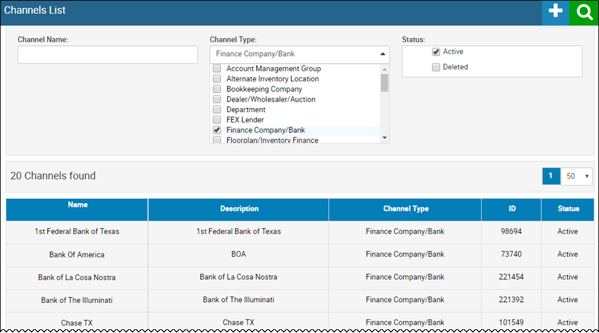Open the 50 per page dropdown
This screenshot has width=599, height=333.
coord(576,176)
